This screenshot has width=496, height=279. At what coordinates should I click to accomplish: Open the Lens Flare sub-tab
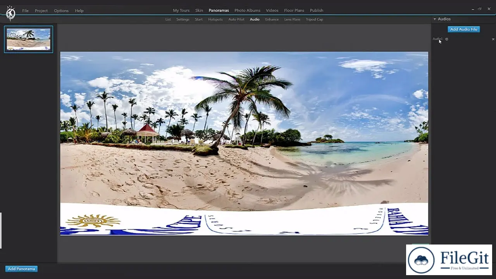click(x=292, y=19)
